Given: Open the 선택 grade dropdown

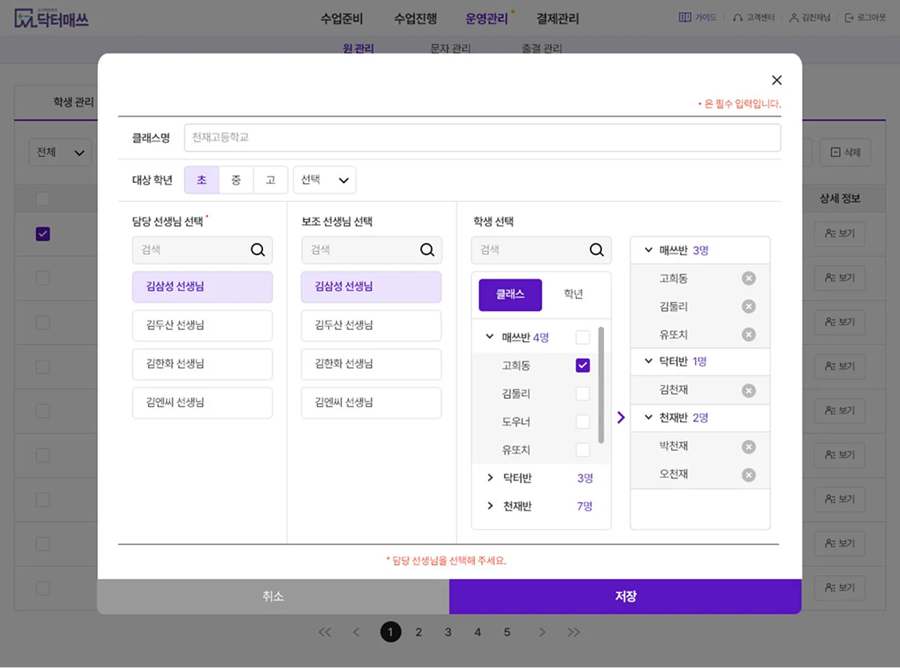Looking at the screenshot, I should click(324, 179).
